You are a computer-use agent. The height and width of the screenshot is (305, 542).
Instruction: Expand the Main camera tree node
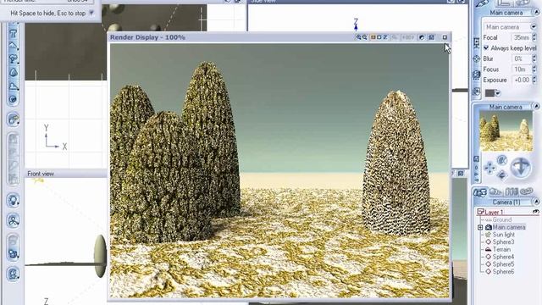480,227
